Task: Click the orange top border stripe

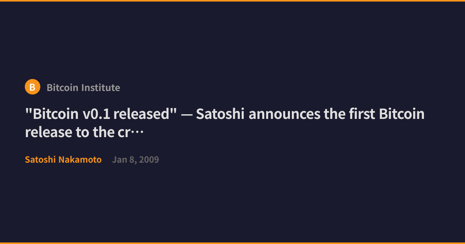Action: click(x=232, y=1)
